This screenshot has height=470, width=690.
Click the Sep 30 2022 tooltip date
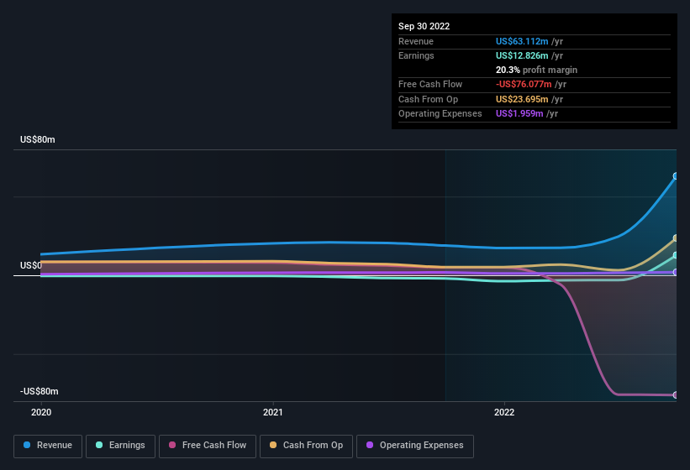point(424,26)
